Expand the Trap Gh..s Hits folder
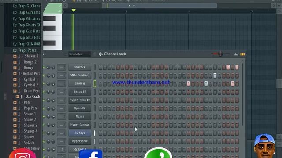Viewport: 282px width, 158px height. pos(26,37)
